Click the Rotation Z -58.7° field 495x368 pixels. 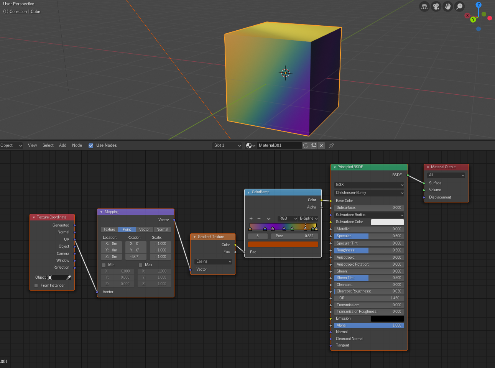click(136, 257)
